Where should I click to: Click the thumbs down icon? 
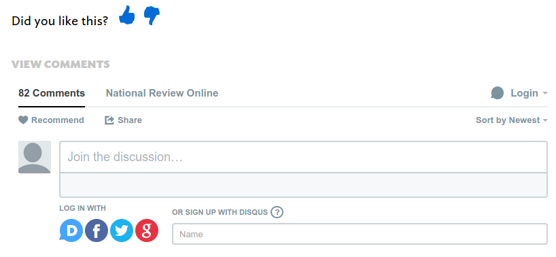click(152, 16)
